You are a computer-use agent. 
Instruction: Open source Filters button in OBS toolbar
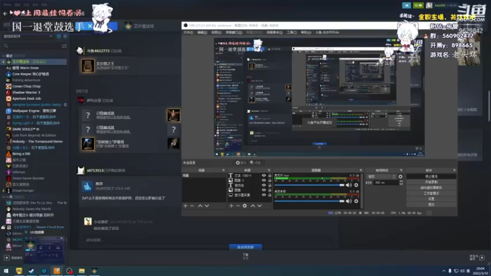(255, 163)
